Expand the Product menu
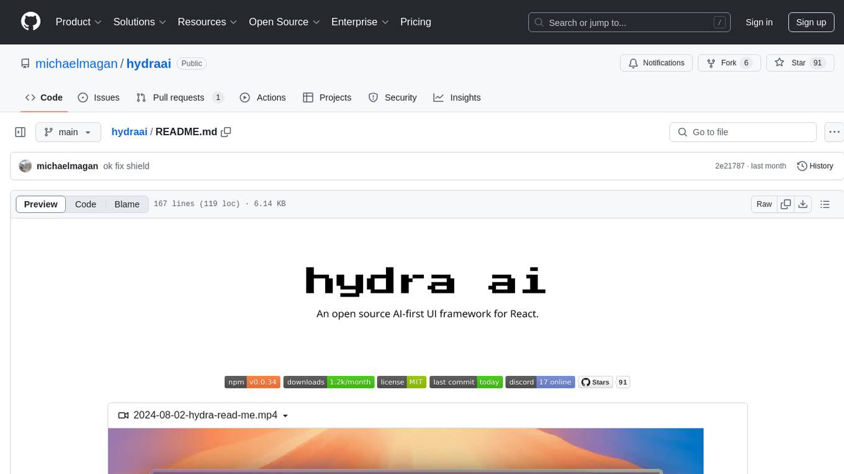Image resolution: width=844 pixels, height=474 pixels. coord(79,22)
